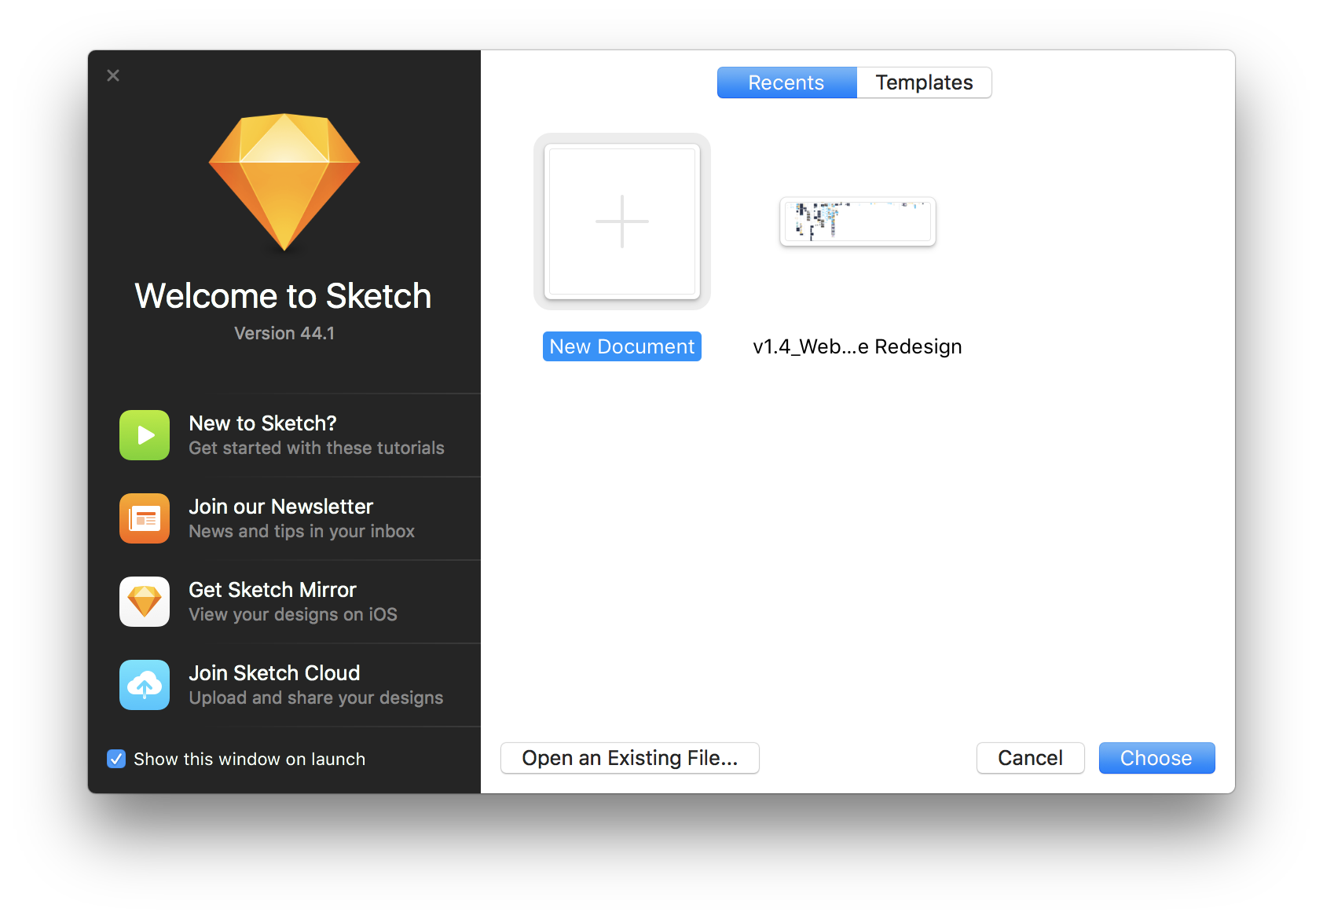Image resolution: width=1323 pixels, height=919 pixels.
Task: Click the Open an Existing File button
Action: click(630, 758)
